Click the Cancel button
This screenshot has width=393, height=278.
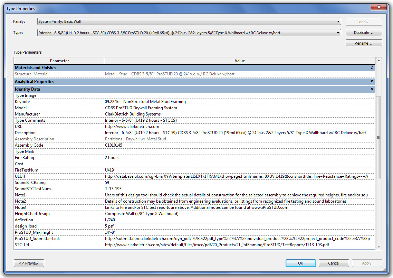click(334, 263)
